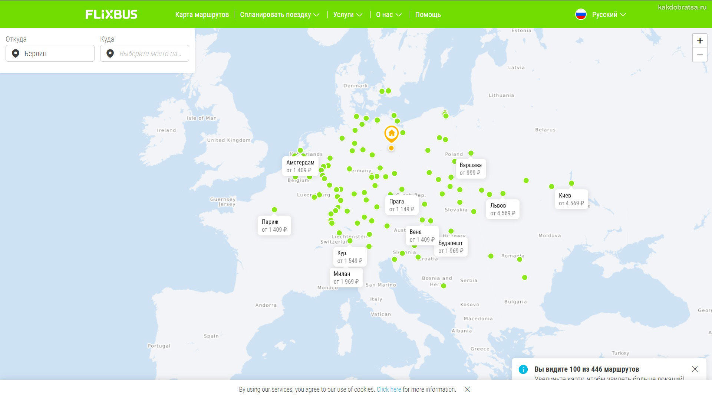Select the Париж destination label

click(274, 226)
